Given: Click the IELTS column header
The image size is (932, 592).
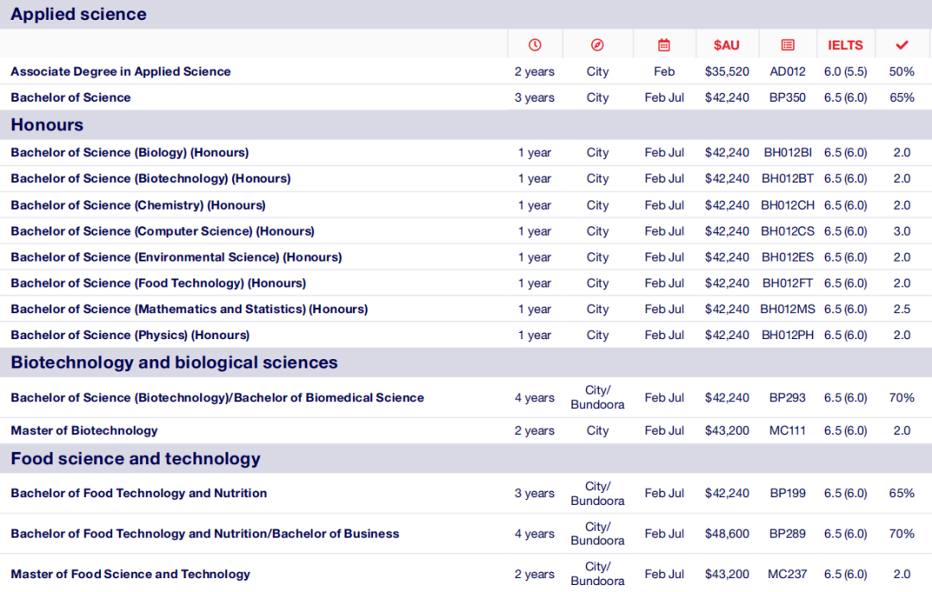Looking at the screenshot, I should pyautogui.click(x=845, y=45).
